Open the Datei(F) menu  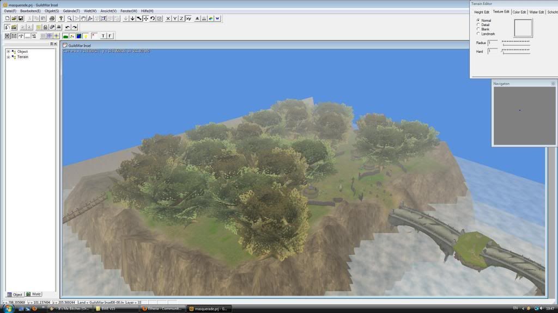[x=10, y=11]
